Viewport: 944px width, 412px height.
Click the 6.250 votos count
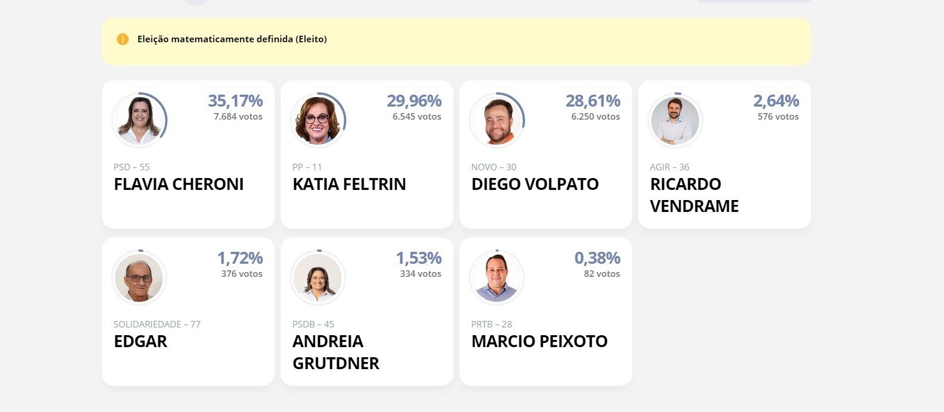click(595, 117)
